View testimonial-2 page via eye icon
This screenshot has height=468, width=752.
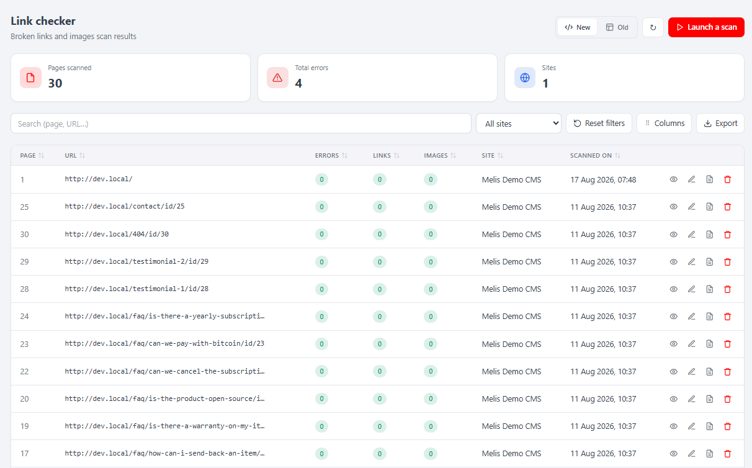point(673,262)
